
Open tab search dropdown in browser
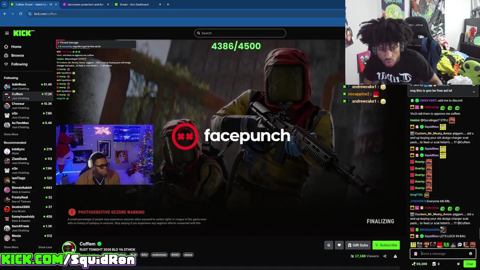point(5,4)
